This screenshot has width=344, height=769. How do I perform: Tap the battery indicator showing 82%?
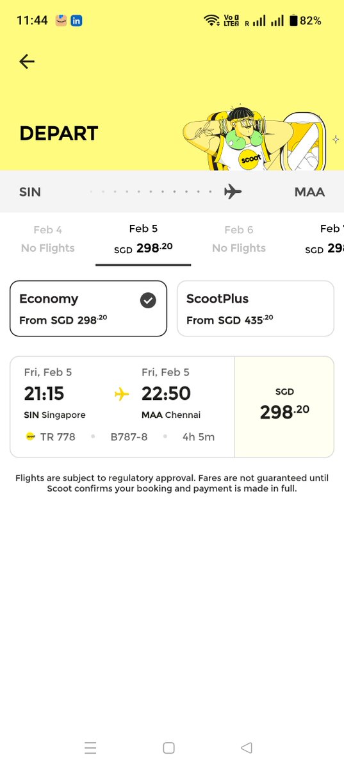pos(305,21)
